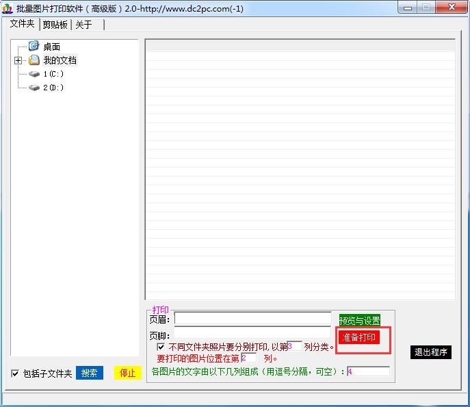Click the black 退出程序 button

tap(431, 352)
